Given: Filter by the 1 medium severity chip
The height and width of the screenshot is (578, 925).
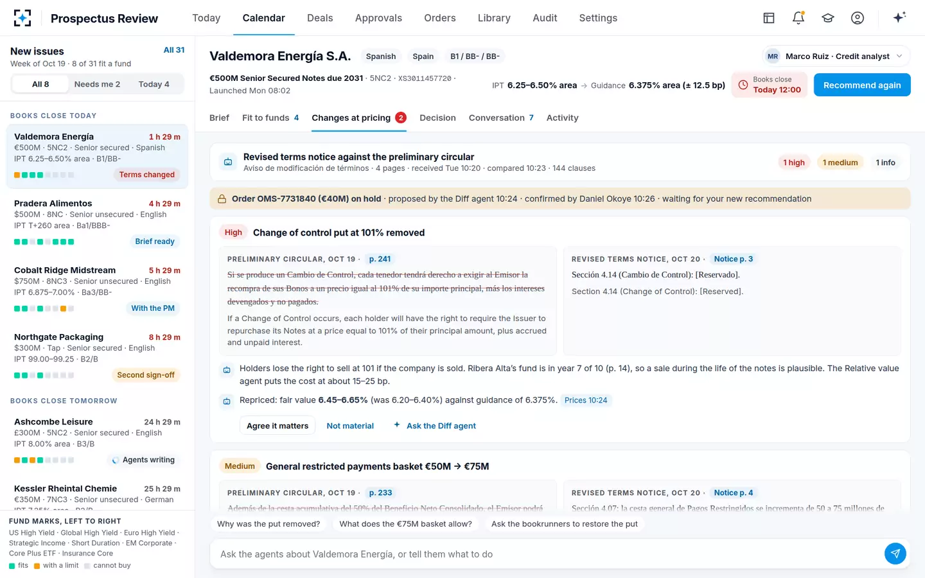Looking at the screenshot, I should tap(840, 162).
